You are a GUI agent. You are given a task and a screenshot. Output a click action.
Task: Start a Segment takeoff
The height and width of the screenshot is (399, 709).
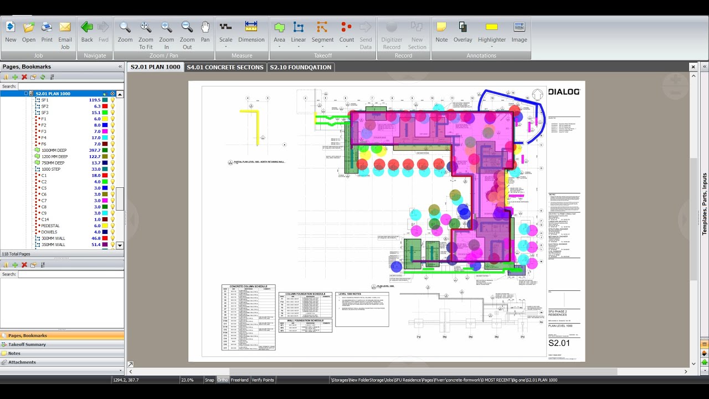(x=322, y=32)
